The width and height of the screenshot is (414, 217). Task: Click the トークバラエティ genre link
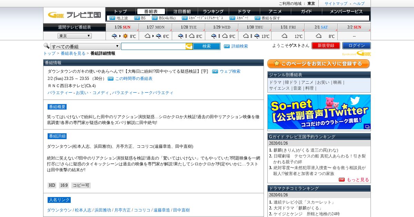[x=157, y=93]
